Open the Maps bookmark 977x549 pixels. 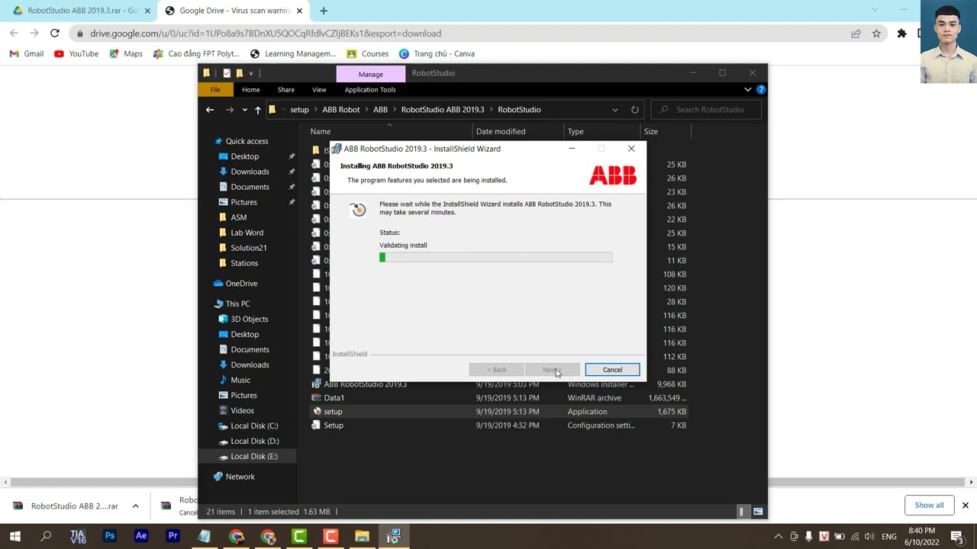tap(126, 53)
